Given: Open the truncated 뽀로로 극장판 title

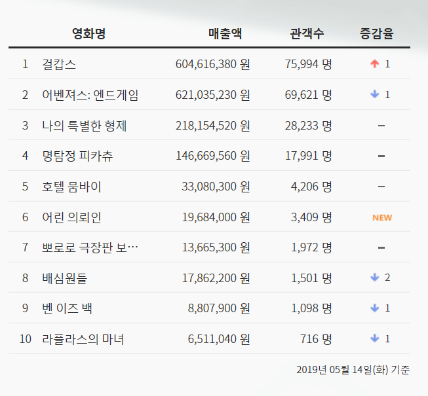Looking at the screenshot, I should 90,247.
